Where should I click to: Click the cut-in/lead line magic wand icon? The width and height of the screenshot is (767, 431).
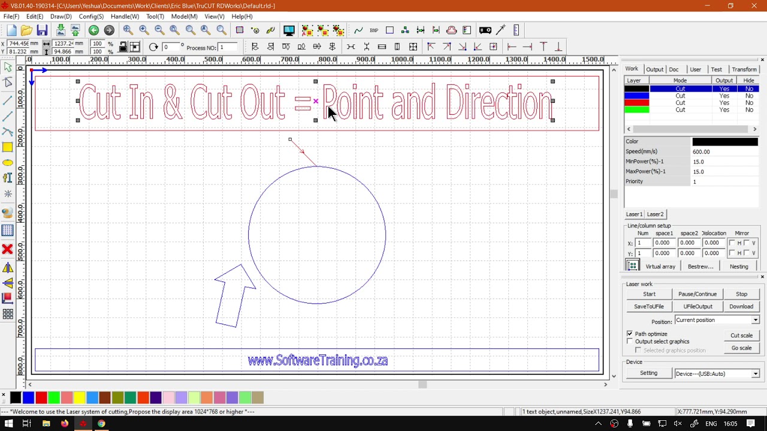coord(501,30)
